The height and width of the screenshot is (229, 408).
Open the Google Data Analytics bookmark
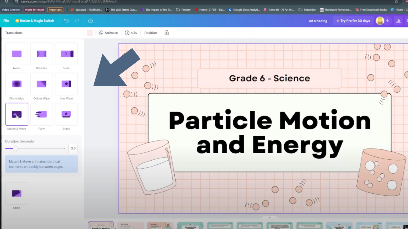[x=244, y=10]
